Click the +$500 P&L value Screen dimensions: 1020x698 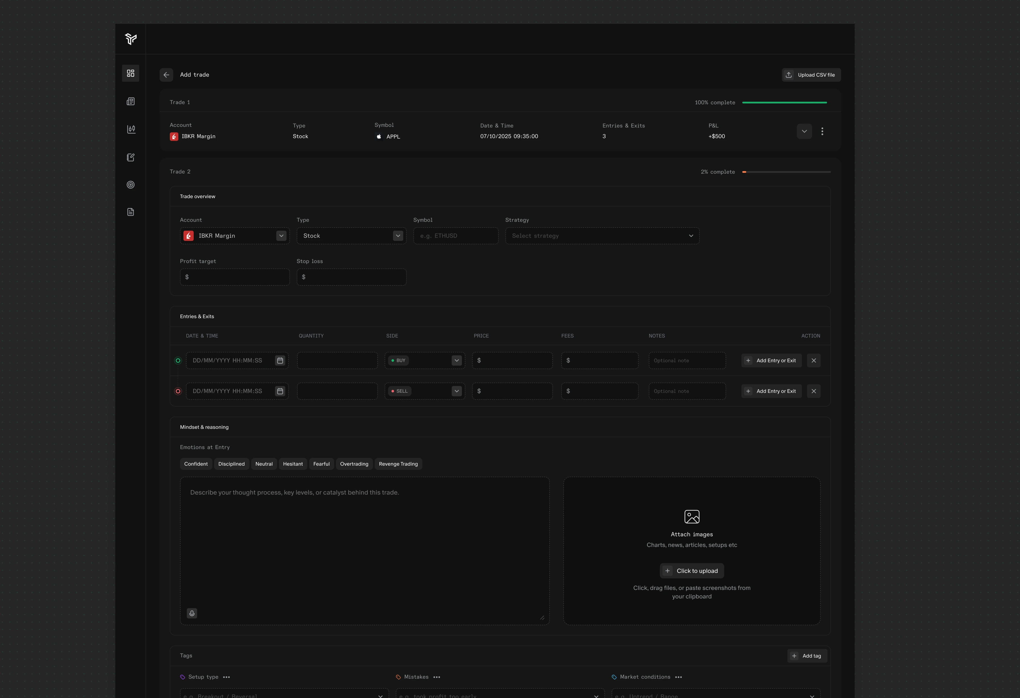coord(716,136)
